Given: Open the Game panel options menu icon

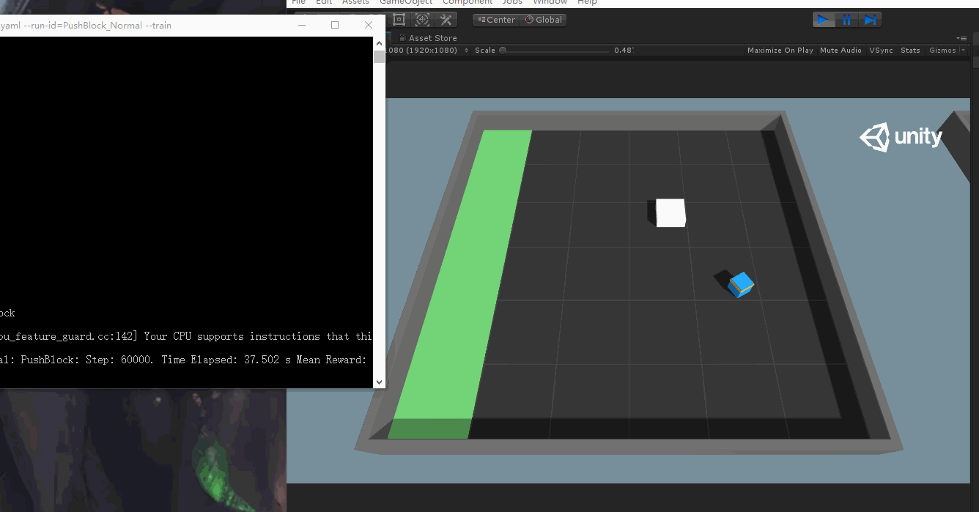Looking at the screenshot, I should tap(961, 38).
